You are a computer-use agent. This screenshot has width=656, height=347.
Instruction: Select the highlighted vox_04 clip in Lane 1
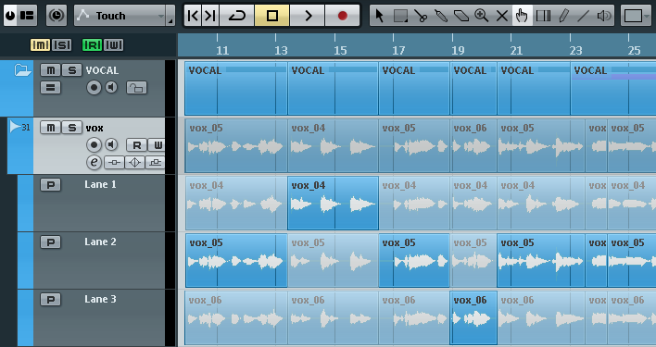tap(333, 203)
